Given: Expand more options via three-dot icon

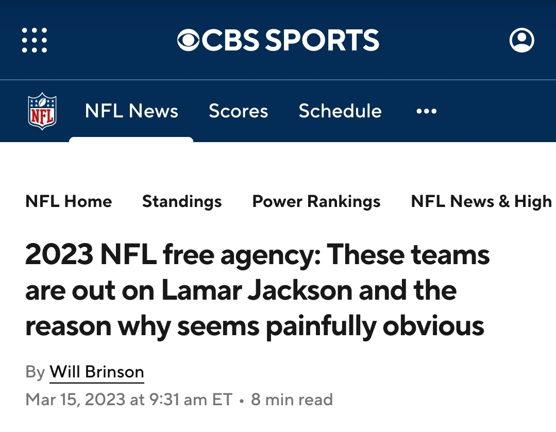Looking at the screenshot, I should (426, 111).
